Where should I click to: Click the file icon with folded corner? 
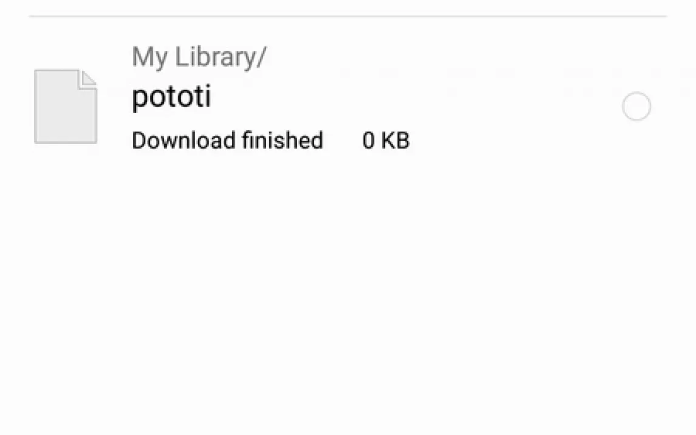[66, 107]
